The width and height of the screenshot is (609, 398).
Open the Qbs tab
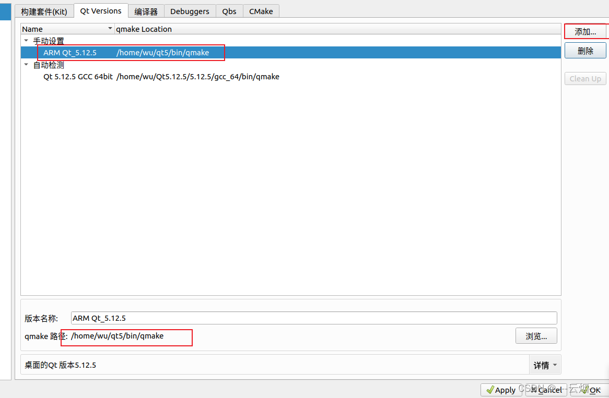(229, 11)
